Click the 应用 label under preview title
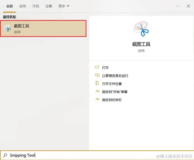194x160 pixels. coord(141,51)
